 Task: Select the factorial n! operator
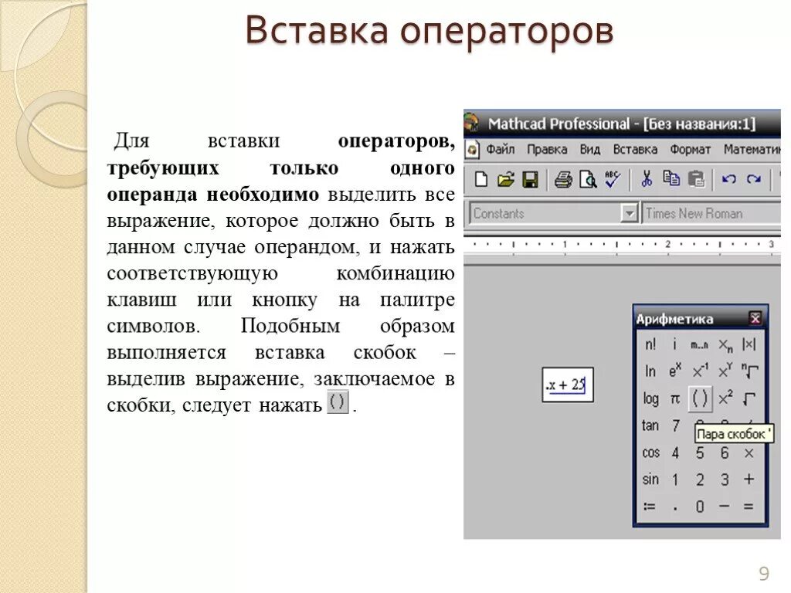(649, 345)
